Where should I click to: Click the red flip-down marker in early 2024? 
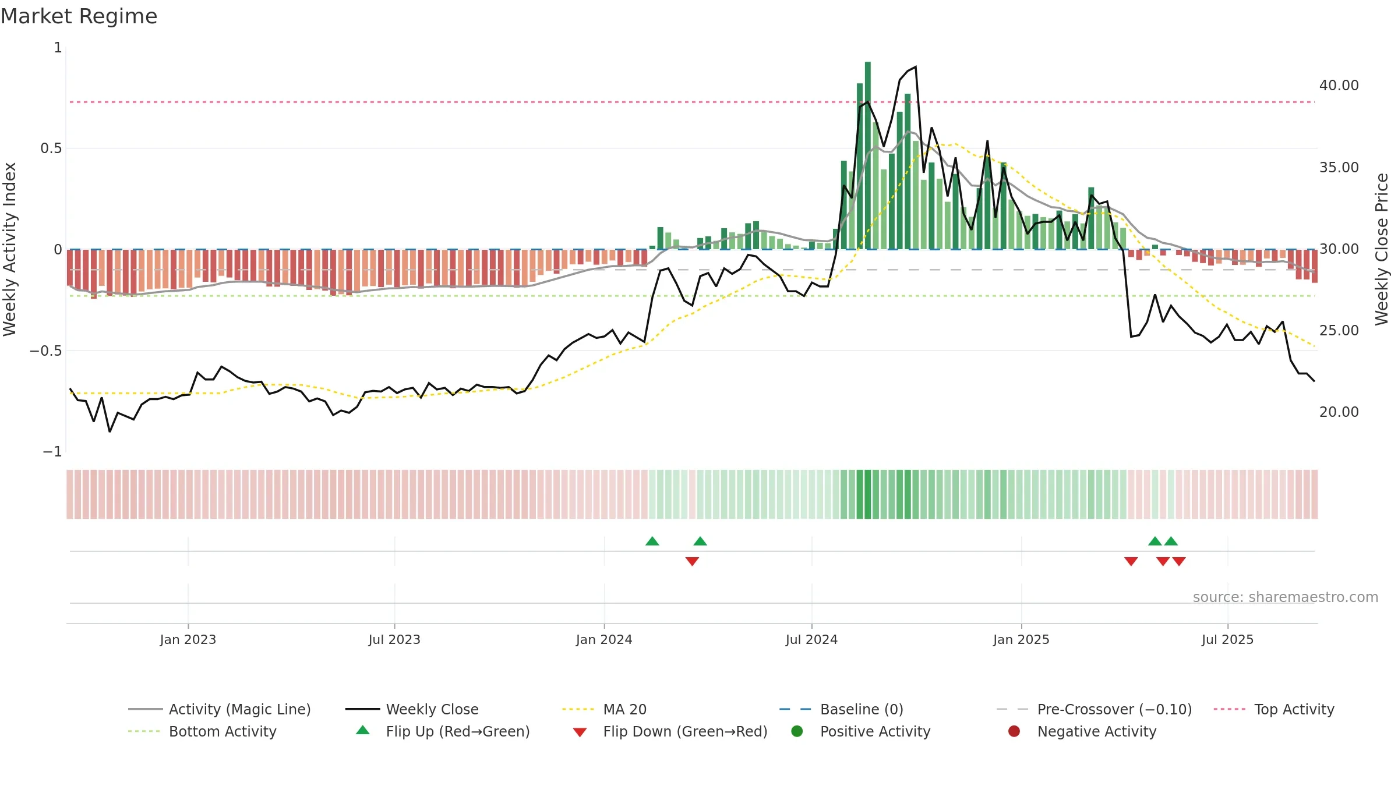click(692, 561)
